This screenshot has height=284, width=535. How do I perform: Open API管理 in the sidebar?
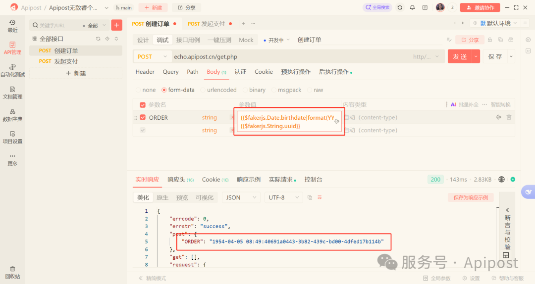point(12,48)
